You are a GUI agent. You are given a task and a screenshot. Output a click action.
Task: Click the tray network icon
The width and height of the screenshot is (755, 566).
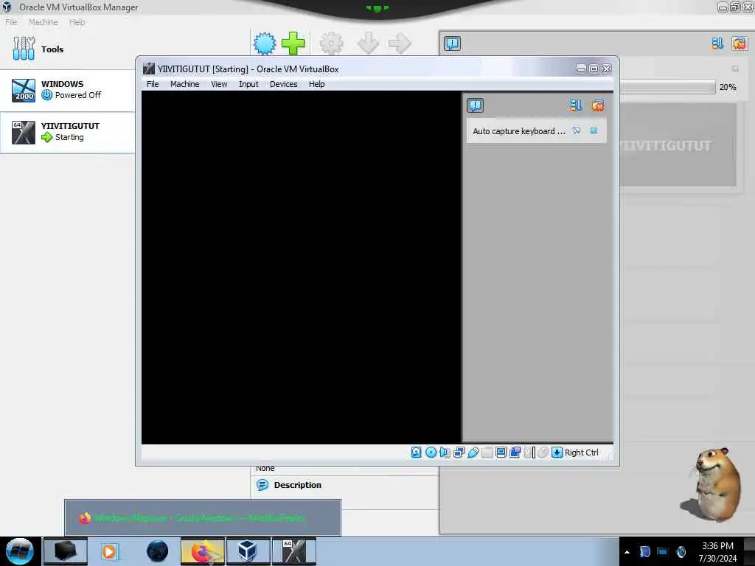click(663, 552)
